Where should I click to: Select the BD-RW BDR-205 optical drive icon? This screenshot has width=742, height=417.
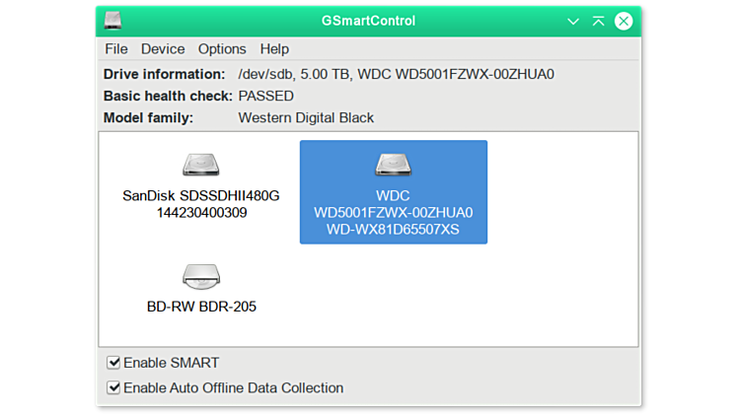pyautogui.click(x=200, y=275)
